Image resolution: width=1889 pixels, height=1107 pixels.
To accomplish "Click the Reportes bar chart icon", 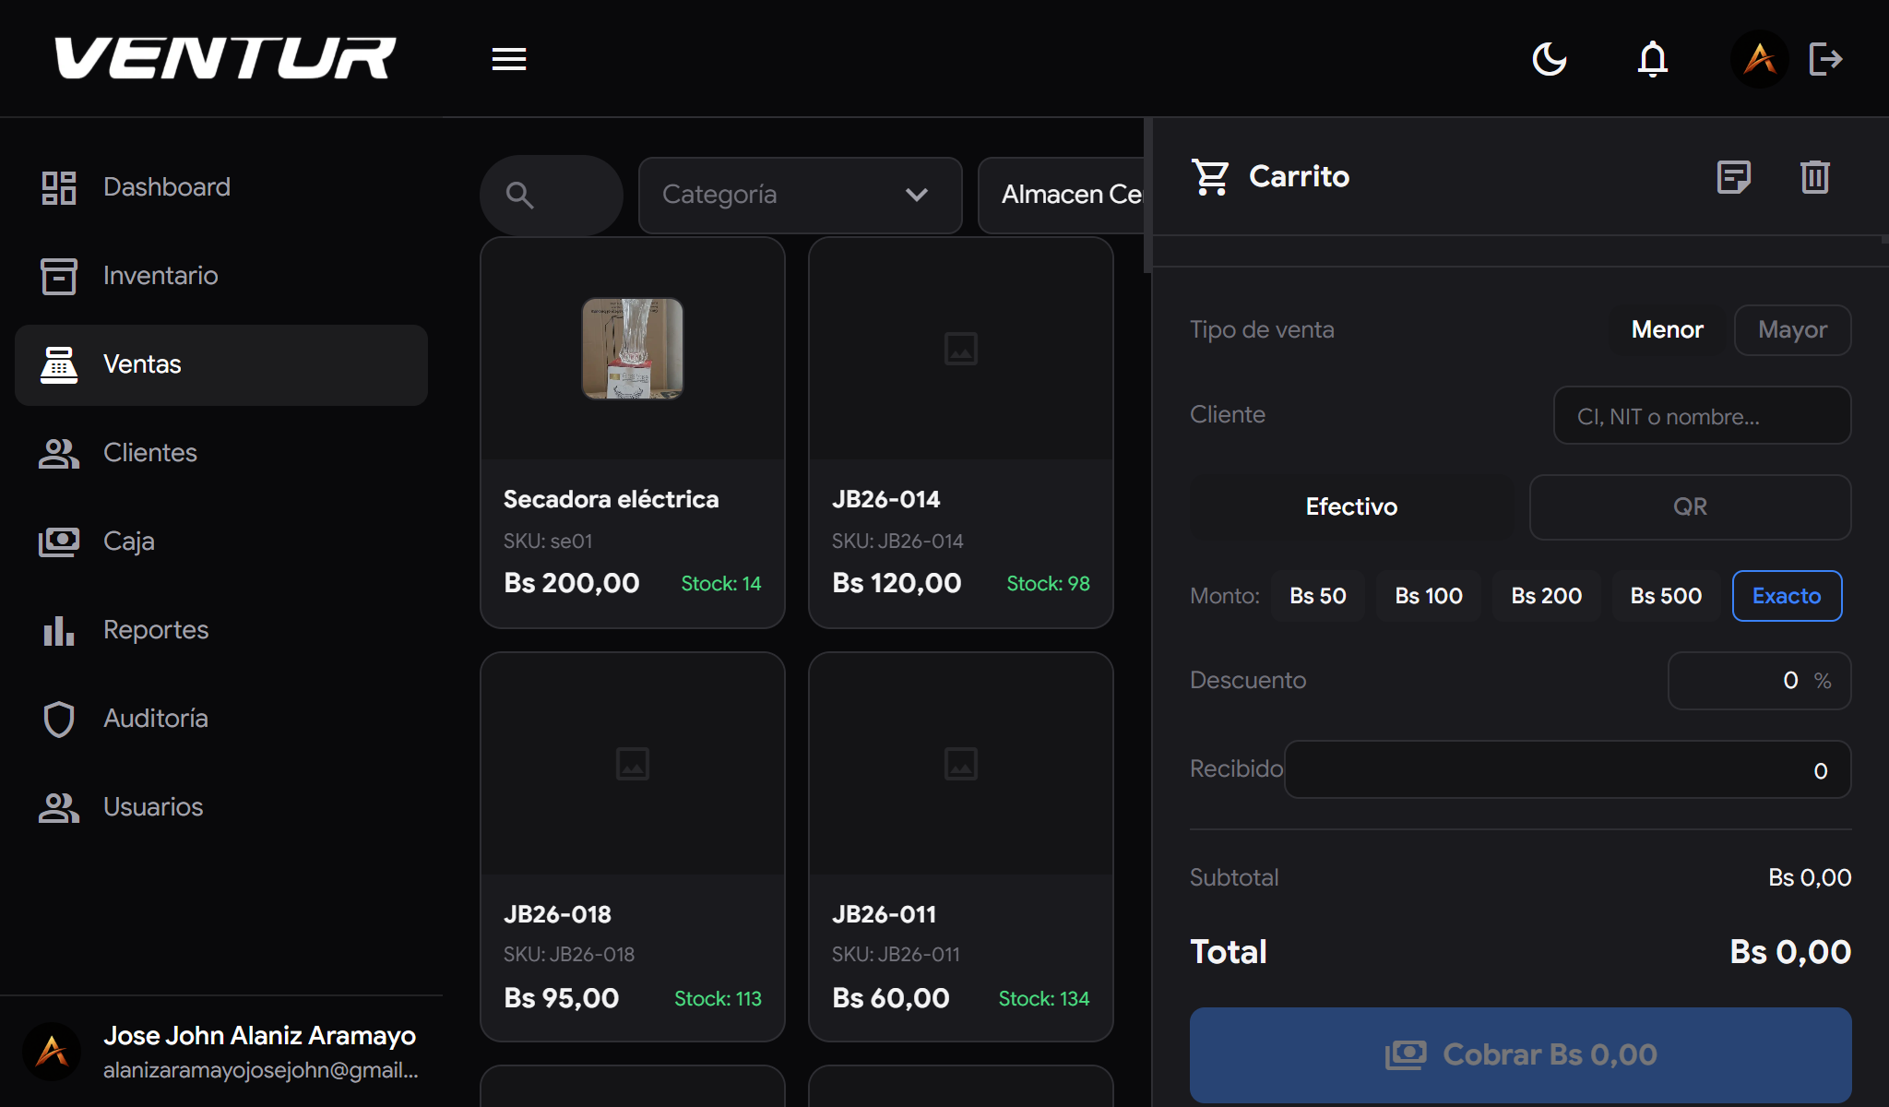I will tap(59, 631).
